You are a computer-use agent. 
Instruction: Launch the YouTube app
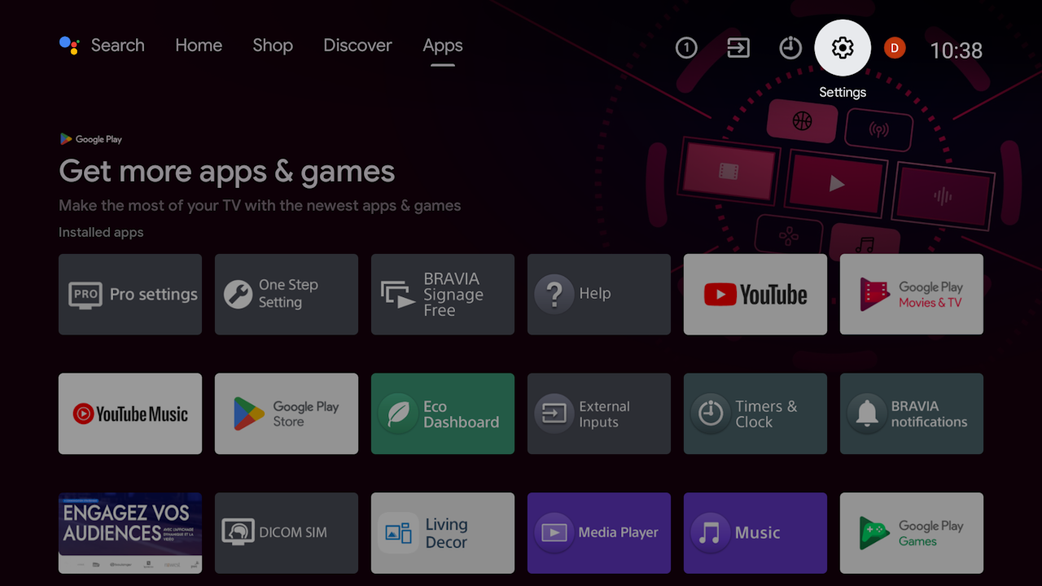tap(755, 295)
